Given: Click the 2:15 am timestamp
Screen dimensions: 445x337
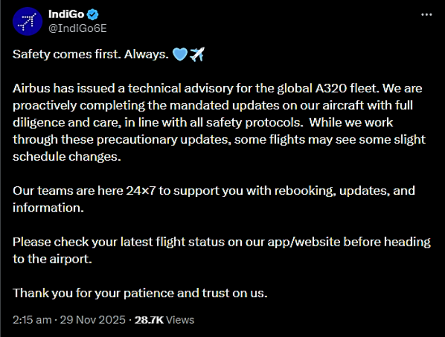Looking at the screenshot, I should 32,320.
